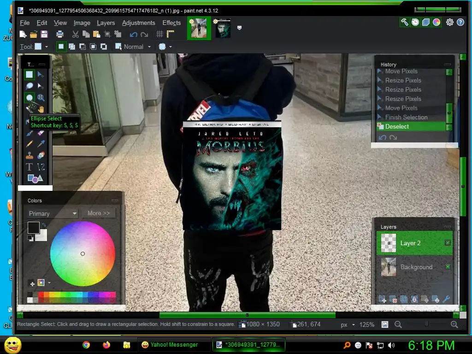Select the Shapes tool
The image size is (472, 354).
(35, 178)
